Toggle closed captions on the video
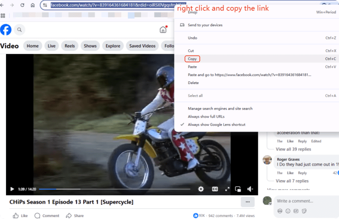 click(214, 189)
